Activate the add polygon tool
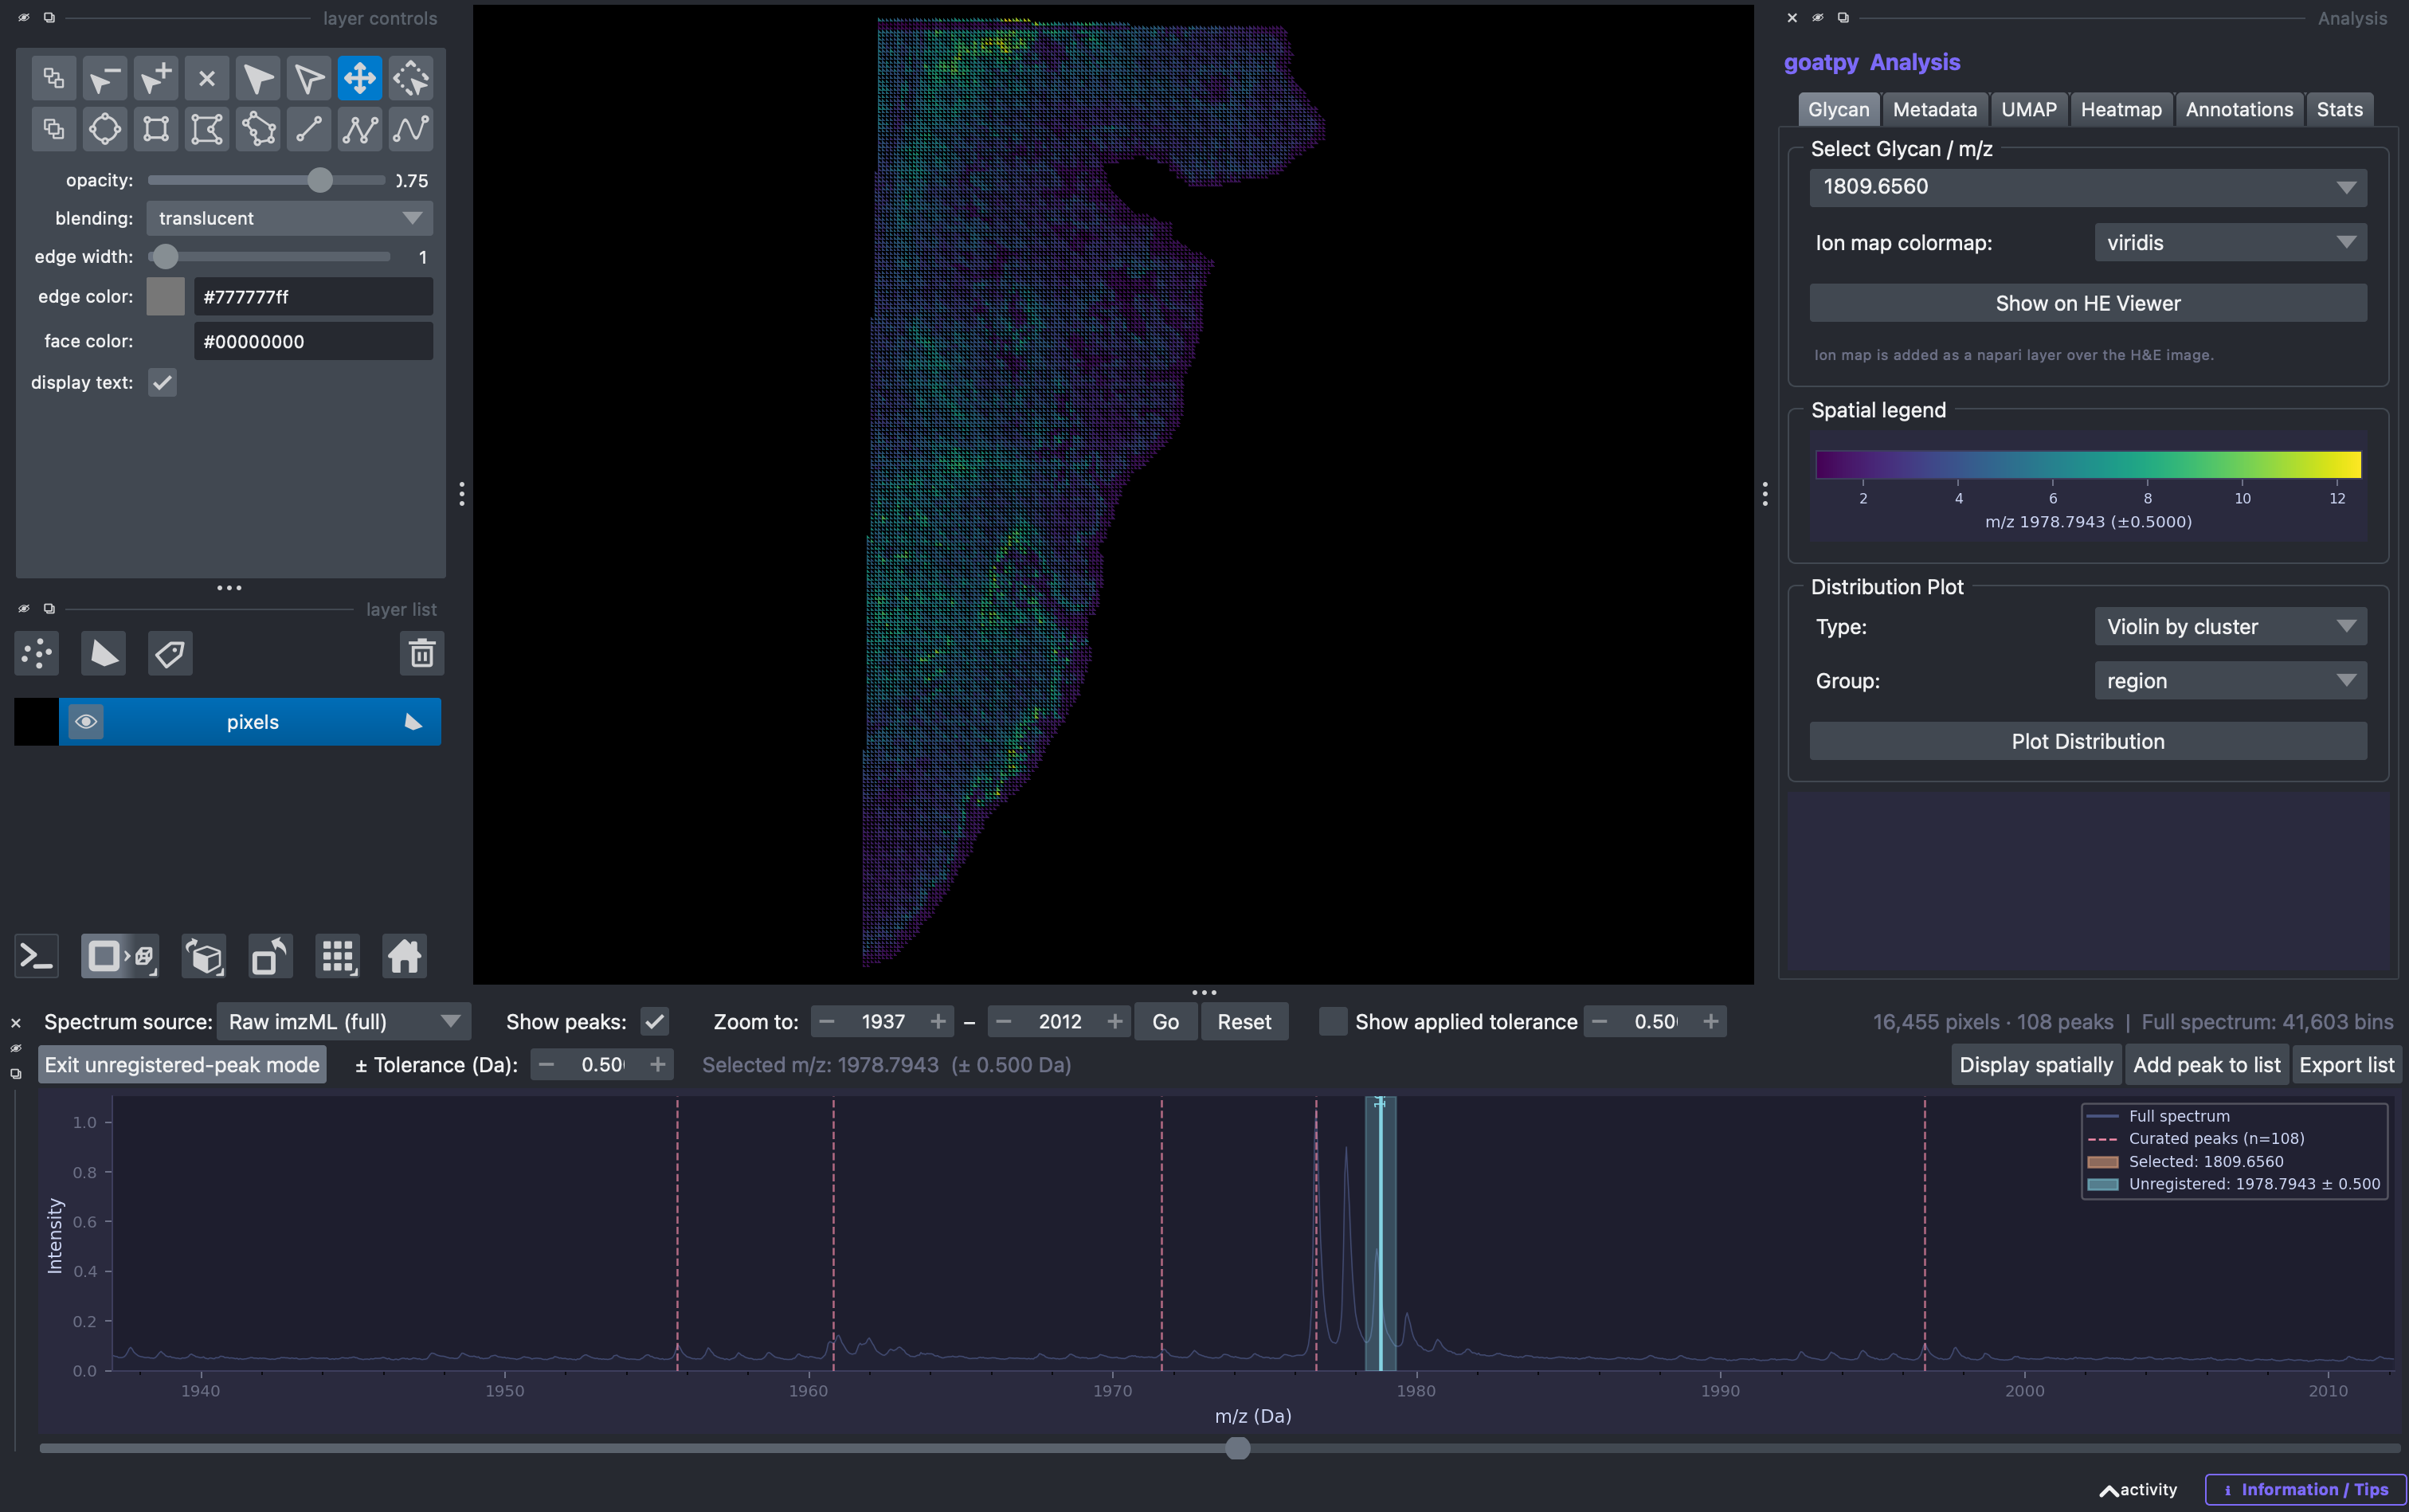Screen dimensions: 2409x1512 click(258, 129)
